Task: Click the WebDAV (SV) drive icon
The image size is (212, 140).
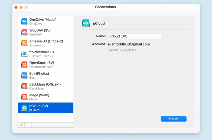Action: click(24, 32)
